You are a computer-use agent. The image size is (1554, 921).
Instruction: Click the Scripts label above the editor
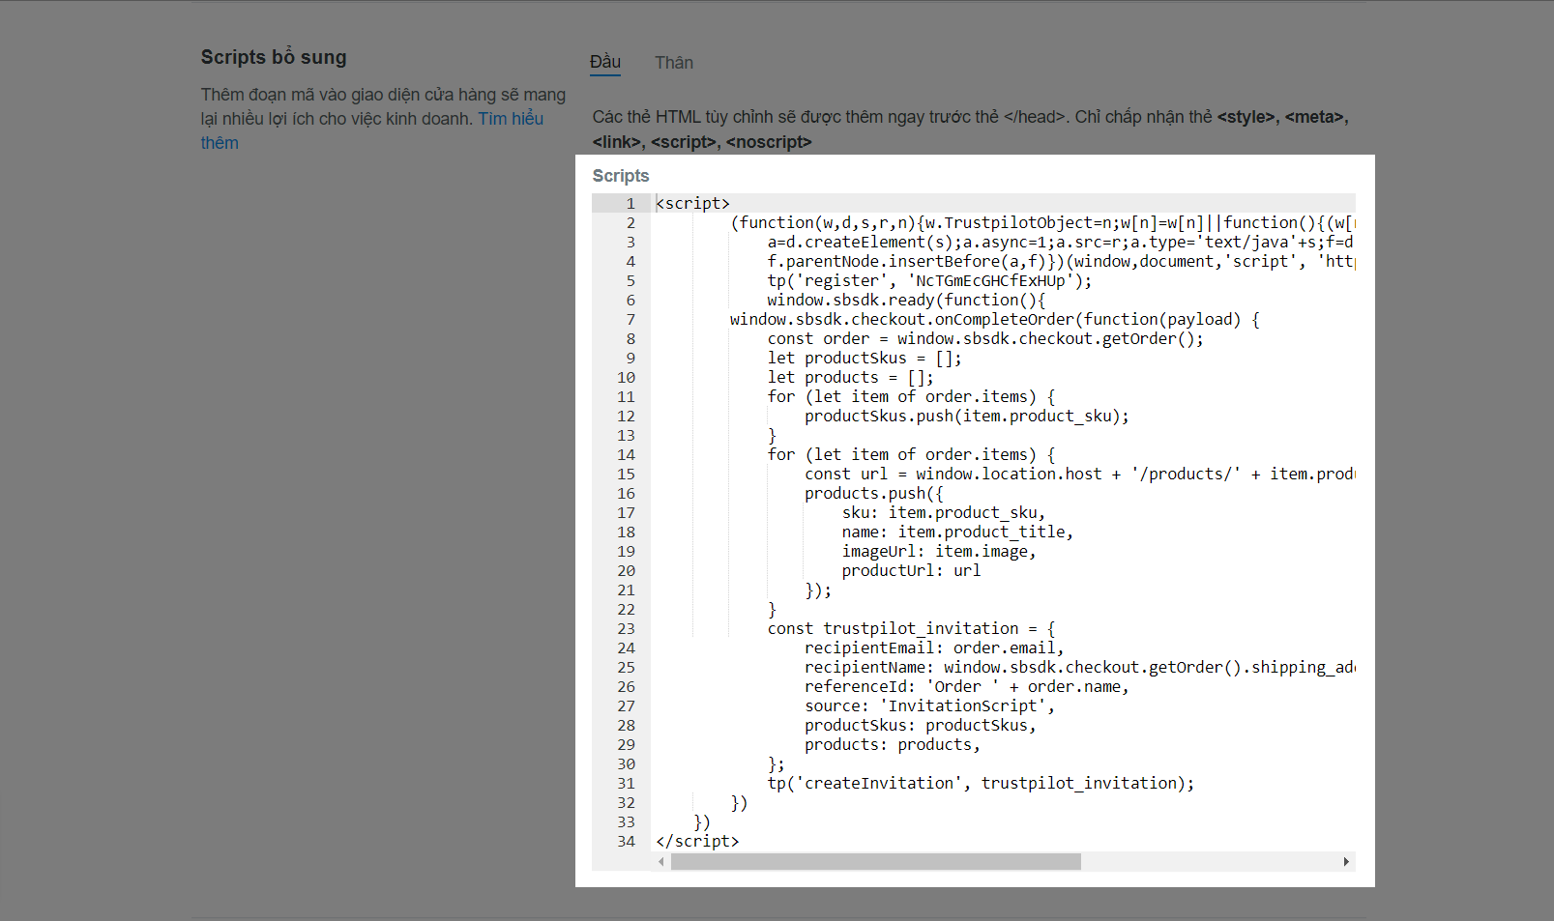point(621,176)
